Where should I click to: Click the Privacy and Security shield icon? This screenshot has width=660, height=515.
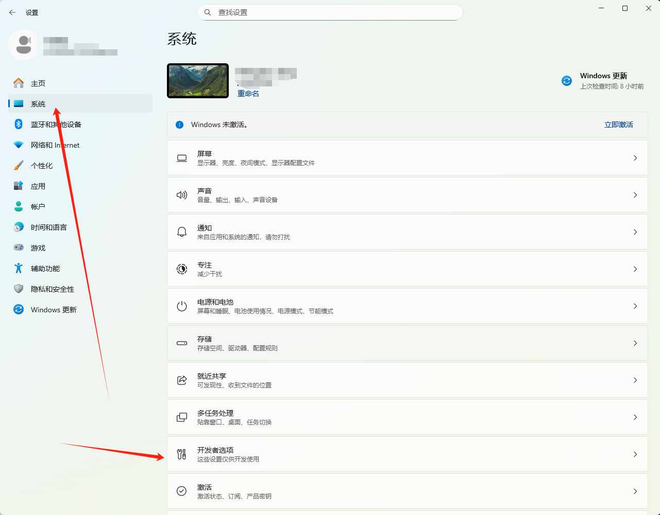click(x=17, y=289)
